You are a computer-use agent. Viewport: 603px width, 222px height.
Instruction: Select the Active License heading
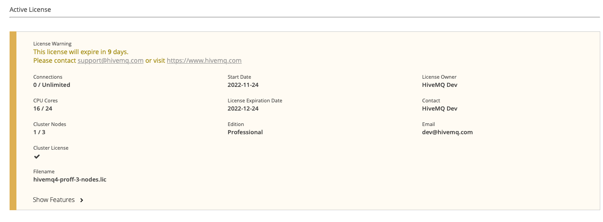(30, 9)
